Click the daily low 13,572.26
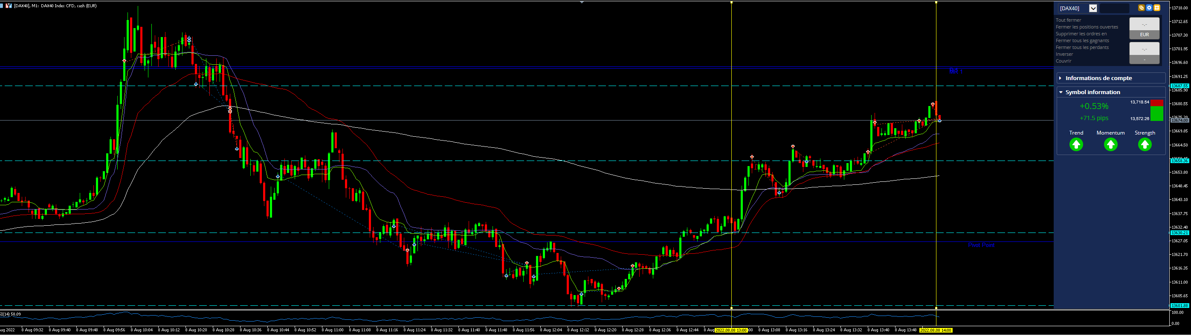 [1140, 119]
